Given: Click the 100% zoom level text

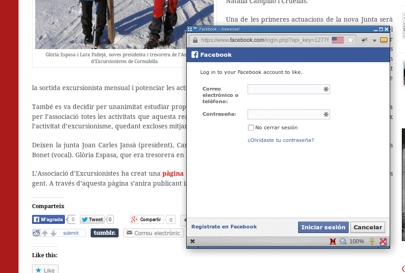Looking at the screenshot, I should 356,241.
